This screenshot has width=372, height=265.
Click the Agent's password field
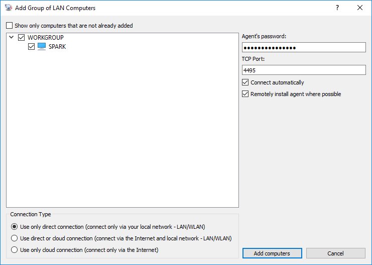coord(304,48)
